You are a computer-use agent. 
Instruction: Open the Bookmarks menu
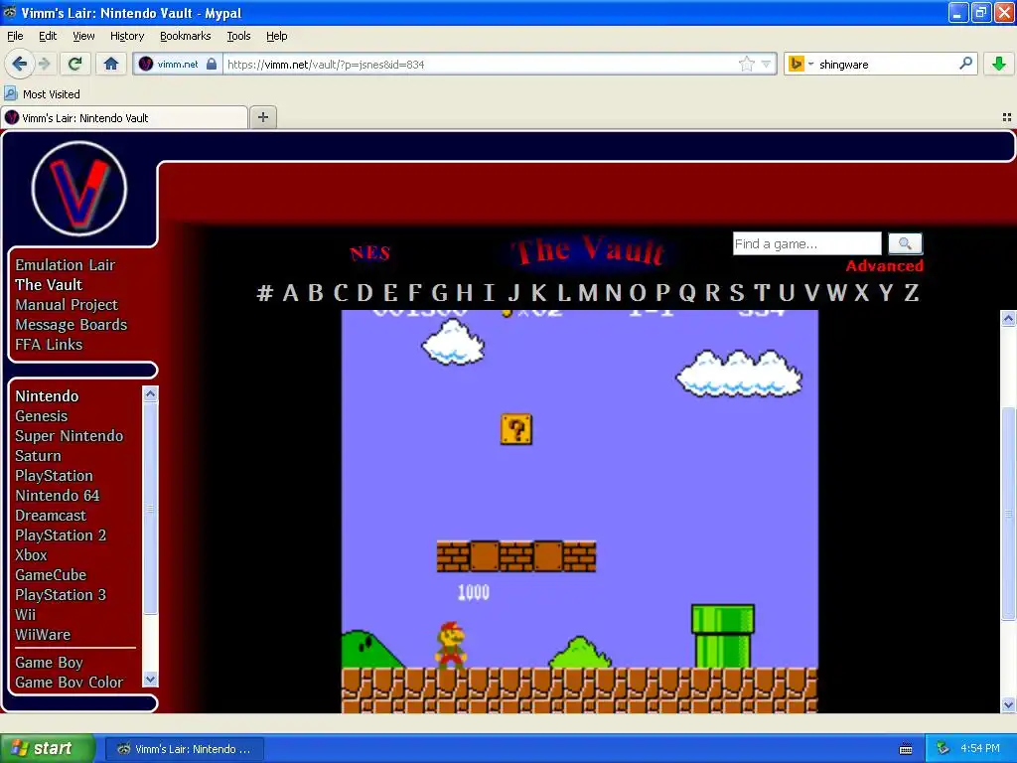[x=185, y=36]
